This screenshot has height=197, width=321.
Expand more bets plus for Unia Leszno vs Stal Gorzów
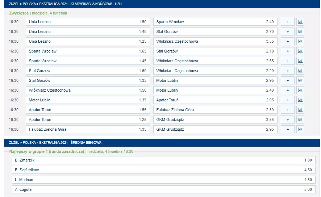(x=288, y=32)
